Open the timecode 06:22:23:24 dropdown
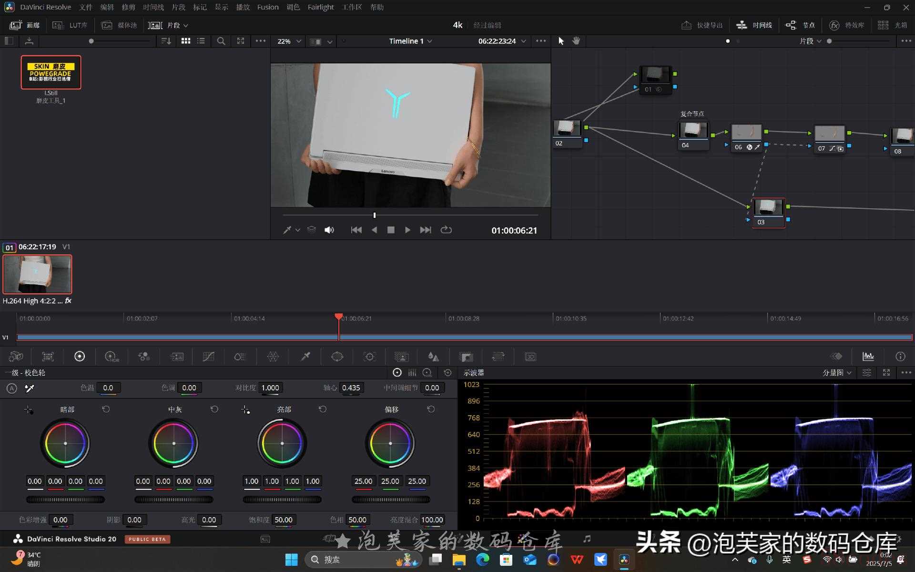Image resolution: width=915 pixels, height=572 pixels. 502,41
